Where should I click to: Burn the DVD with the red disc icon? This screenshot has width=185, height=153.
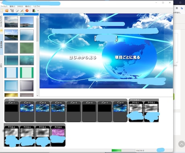(x=27, y=10)
